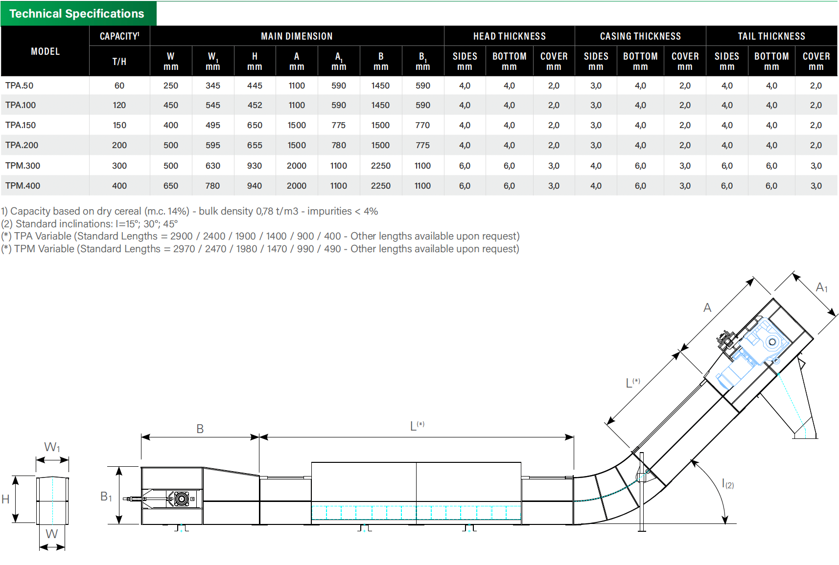Click the TAIL THICKNESS header
This screenshot has height=565, width=839.
[x=771, y=36]
